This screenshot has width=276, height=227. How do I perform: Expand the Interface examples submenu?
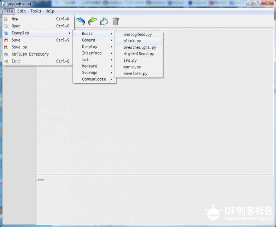point(94,53)
